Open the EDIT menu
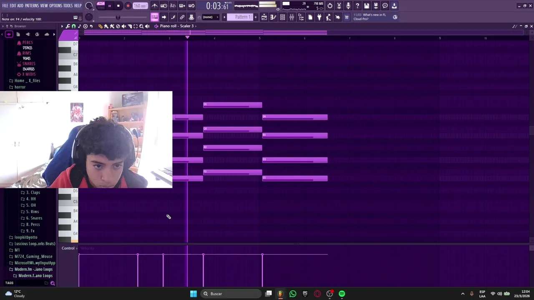This screenshot has width=534, height=300. click(x=13, y=6)
